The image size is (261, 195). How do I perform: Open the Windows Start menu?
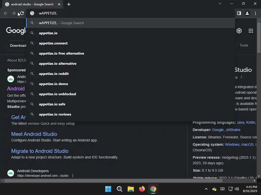tap(108, 189)
